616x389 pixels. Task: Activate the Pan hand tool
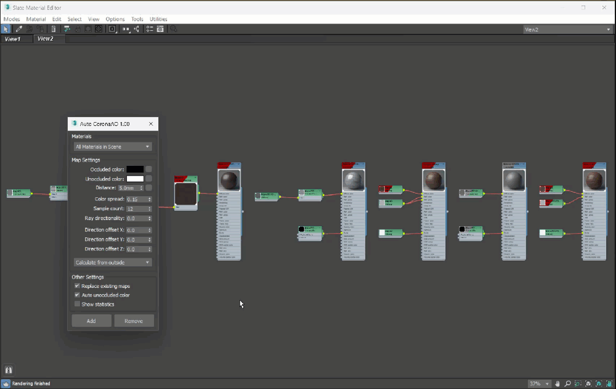557,383
